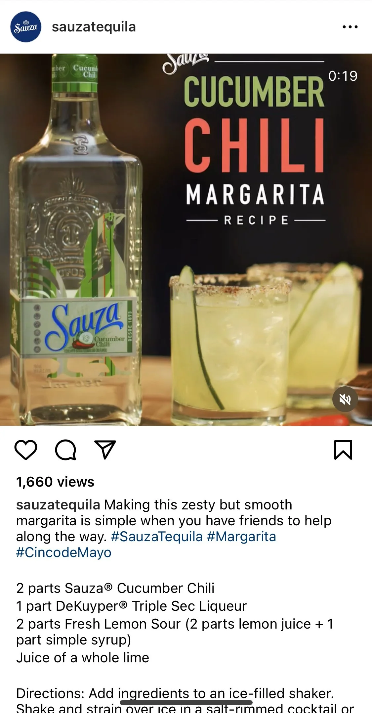The height and width of the screenshot is (713, 372).
Task: Share post via paper plane icon
Action: click(105, 450)
